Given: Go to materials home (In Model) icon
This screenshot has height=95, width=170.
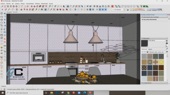Looking at the screenshot, I should point(147,52).
